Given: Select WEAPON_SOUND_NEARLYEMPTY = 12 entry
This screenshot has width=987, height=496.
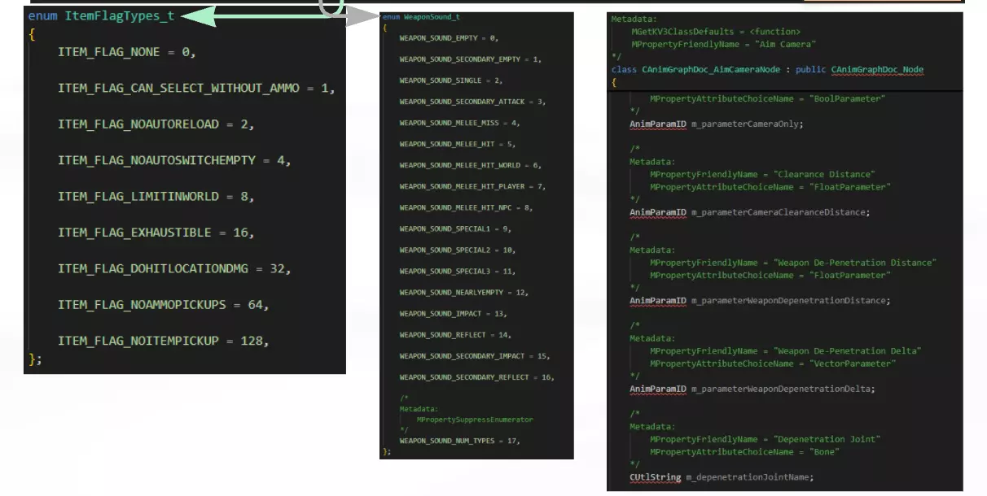Looking at the screenshot, I should [464, 292].
